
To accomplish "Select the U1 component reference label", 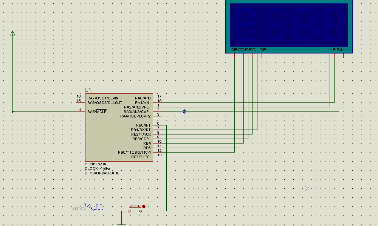I will pos(88,90).
